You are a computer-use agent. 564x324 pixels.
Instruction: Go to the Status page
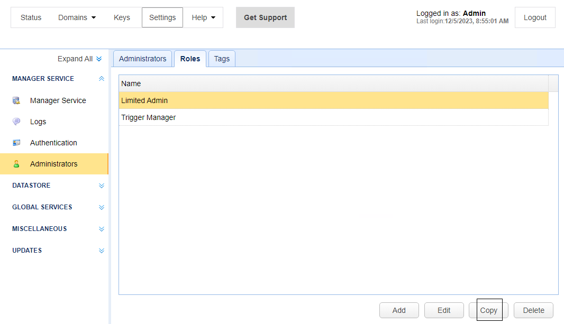pyautogui.click(x=31, y=17)
